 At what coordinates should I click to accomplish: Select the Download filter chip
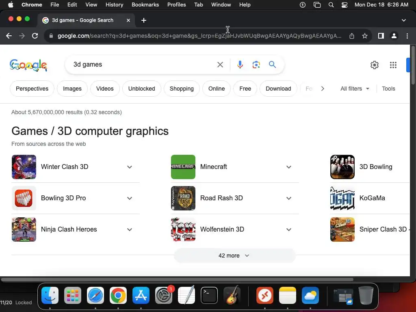coord(278,89)
